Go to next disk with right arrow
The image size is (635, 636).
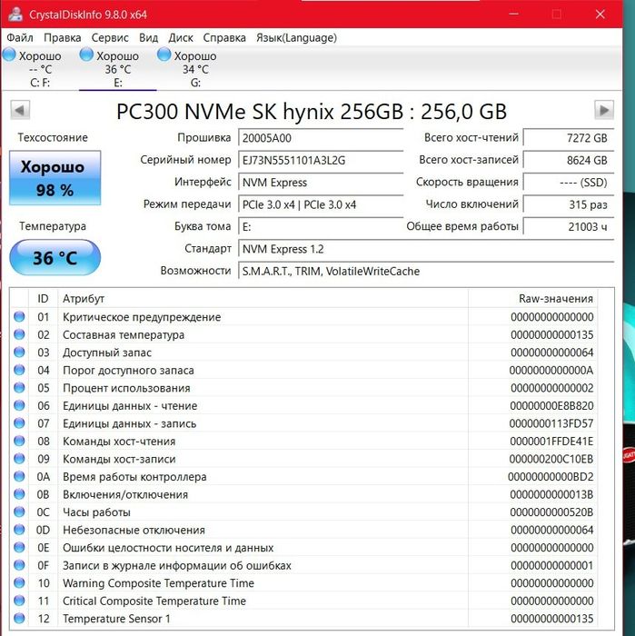pyautogui.click(x=604, y=110)
